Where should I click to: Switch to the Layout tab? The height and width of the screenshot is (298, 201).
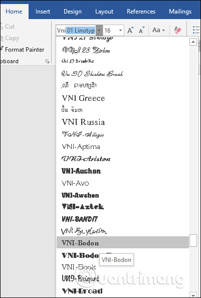(104, 12)
